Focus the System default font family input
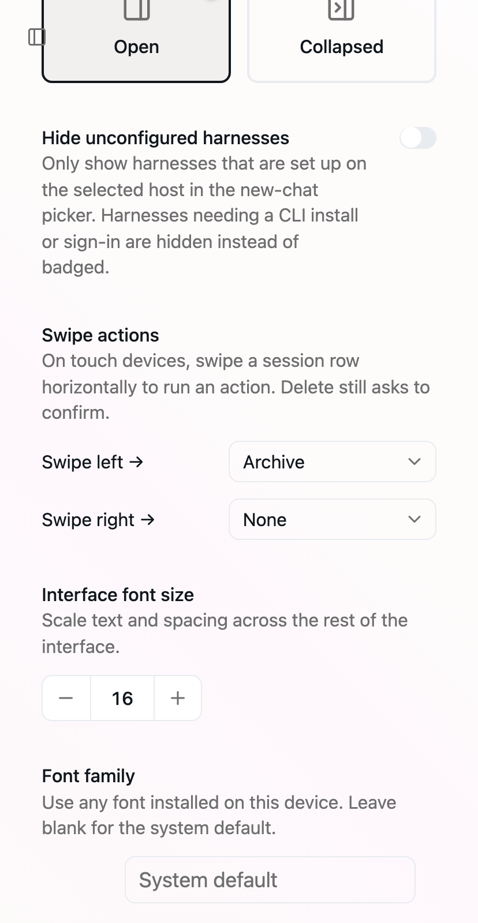Image resolution: width=478 pixels, height=923 pixels. click(270, 880)
